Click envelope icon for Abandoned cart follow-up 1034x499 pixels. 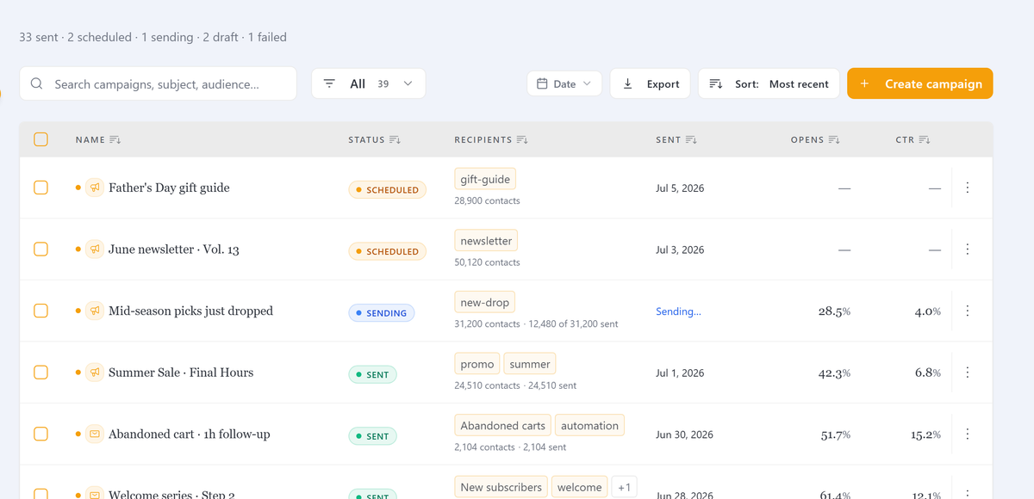[95, 434]
